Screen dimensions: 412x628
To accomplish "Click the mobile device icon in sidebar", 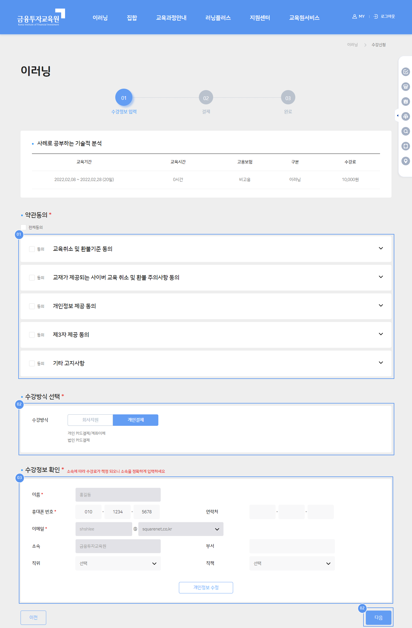I will click(405, 146).
